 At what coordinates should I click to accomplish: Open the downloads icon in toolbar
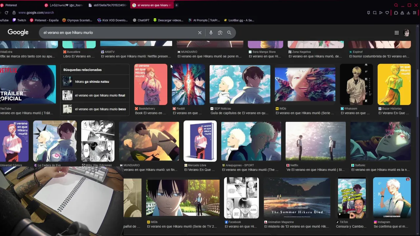pyautogui.click(x=409, y=13)
